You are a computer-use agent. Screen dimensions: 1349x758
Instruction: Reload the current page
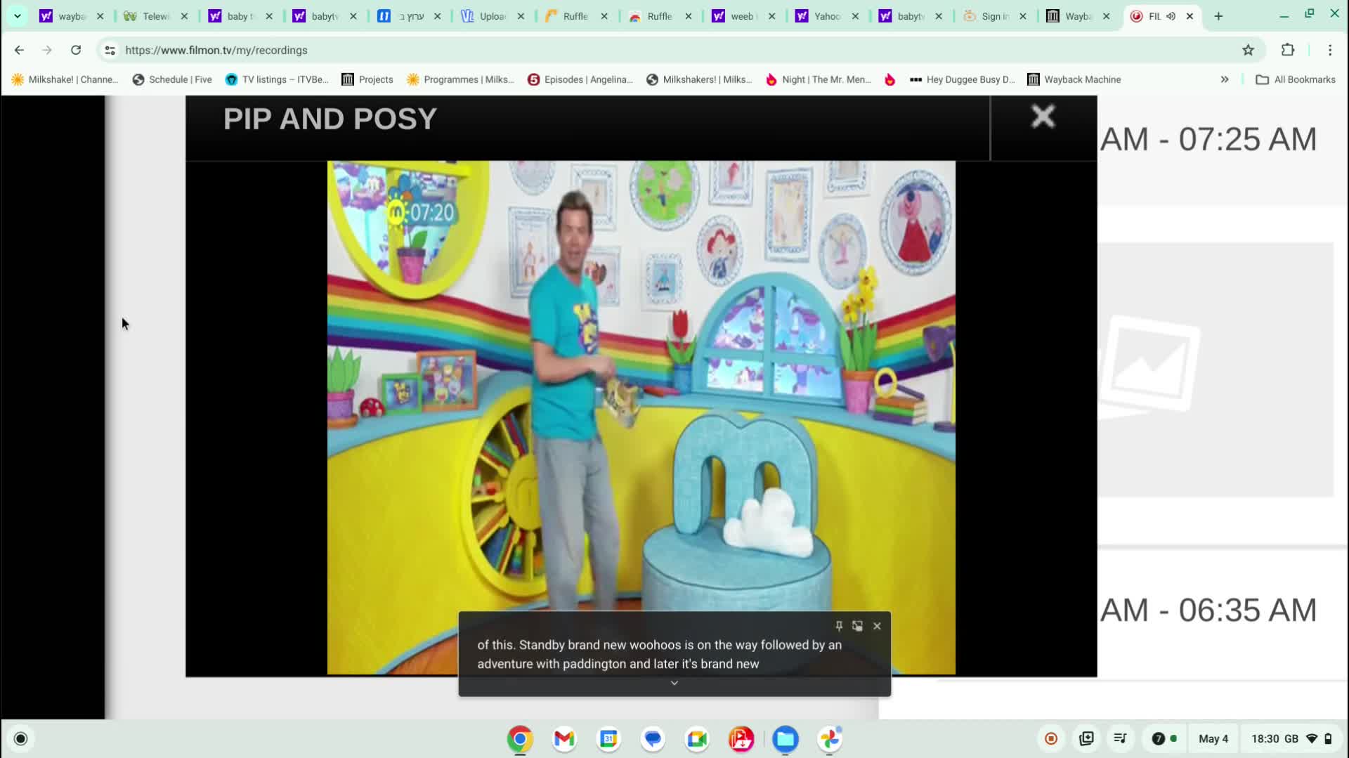tap(76, 50)
